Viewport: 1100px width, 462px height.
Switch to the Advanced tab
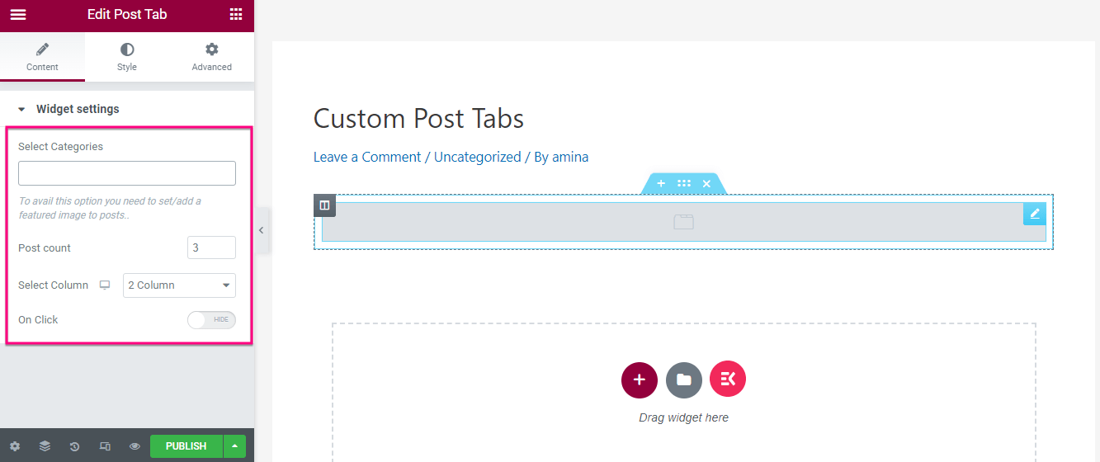click(x=212, y=57)
